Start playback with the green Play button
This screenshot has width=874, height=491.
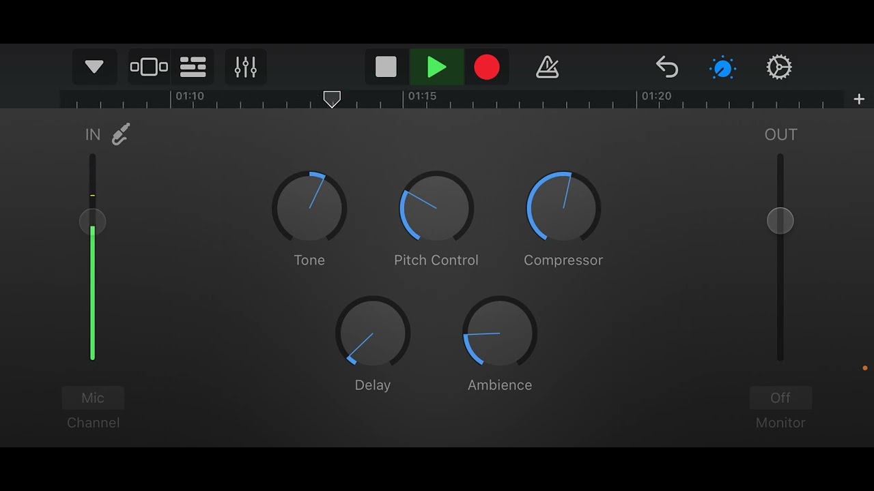click(436, 67)
